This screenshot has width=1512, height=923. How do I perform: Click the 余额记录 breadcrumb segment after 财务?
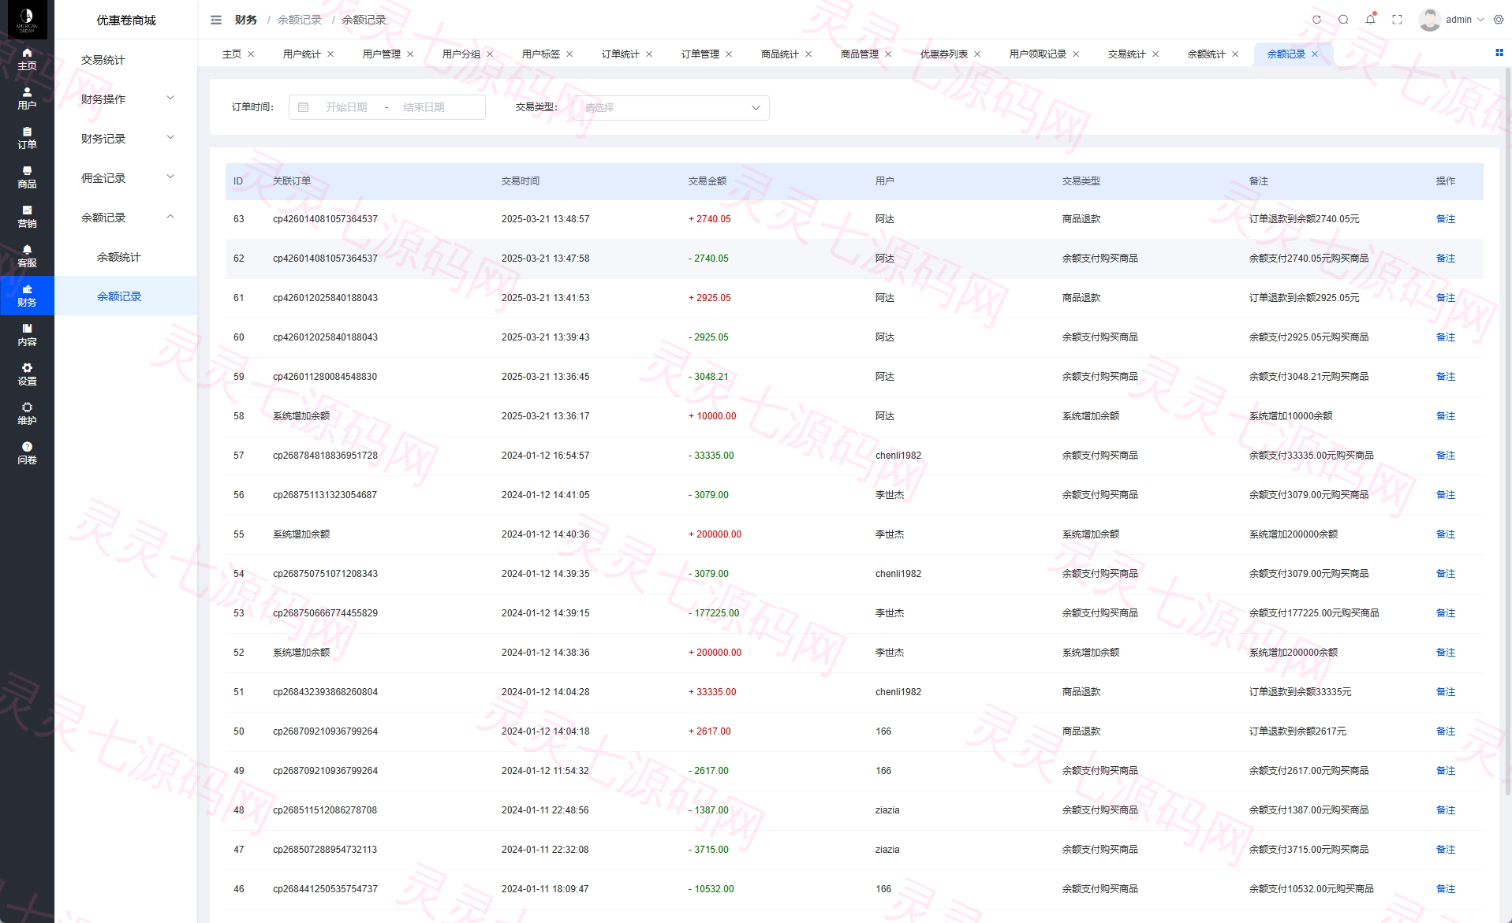[300, 20]
